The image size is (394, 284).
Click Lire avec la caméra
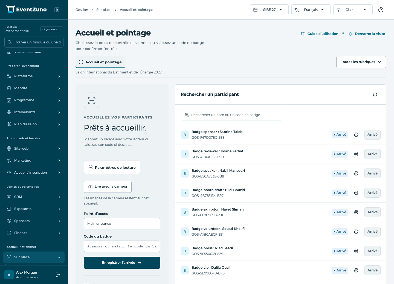[108, 187]
